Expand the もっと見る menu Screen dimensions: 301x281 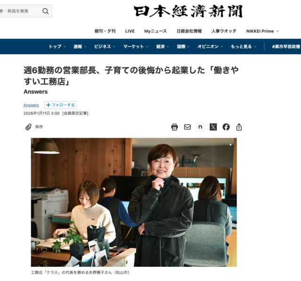pyautogui.click(x=244, y=47)
